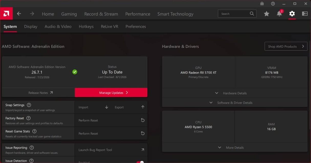Click the search magnifier icon
This screenshot has width=311, height=163.
click(252, 14)
